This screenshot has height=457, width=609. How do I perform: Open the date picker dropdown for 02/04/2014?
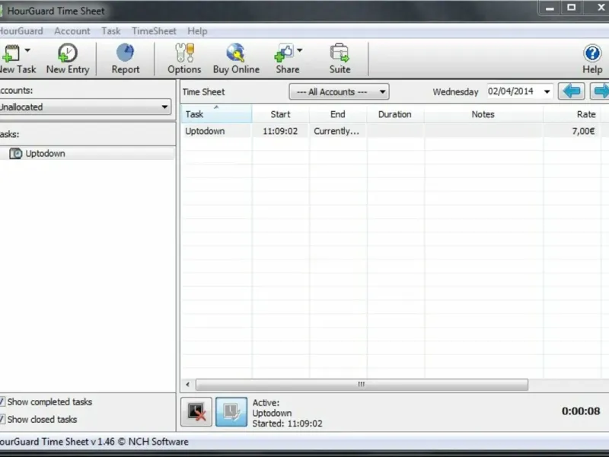click(547, 91)
